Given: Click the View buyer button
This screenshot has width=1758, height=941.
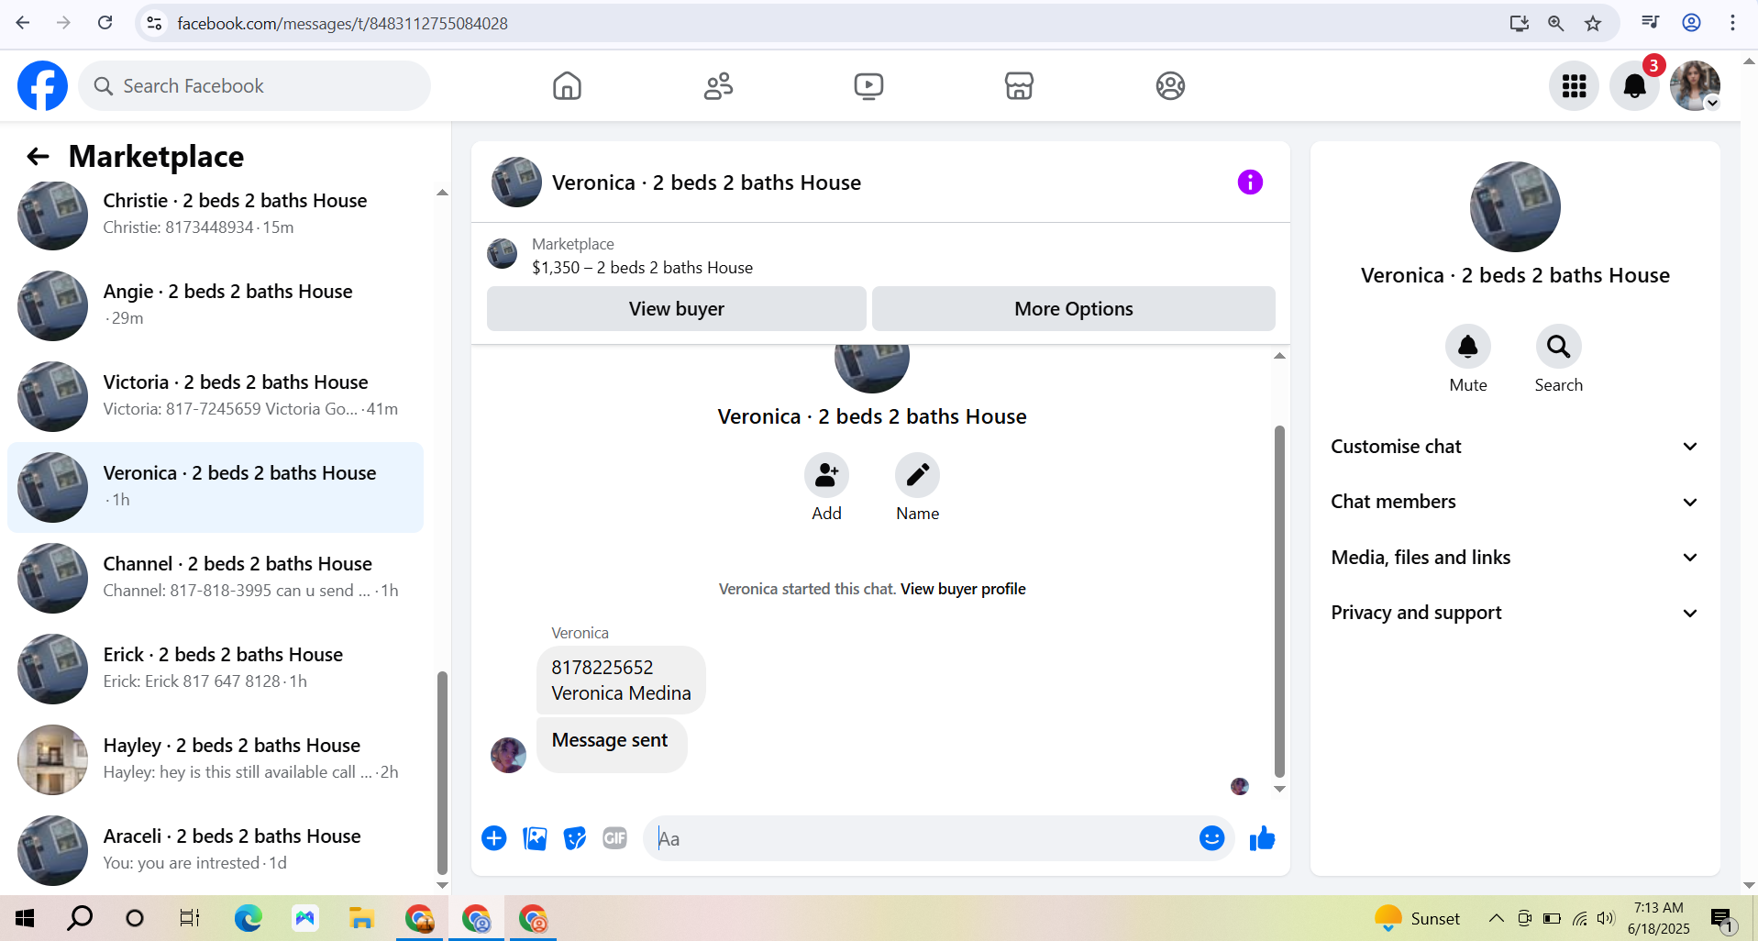Looking at the screenshot, I should (677, 309).
